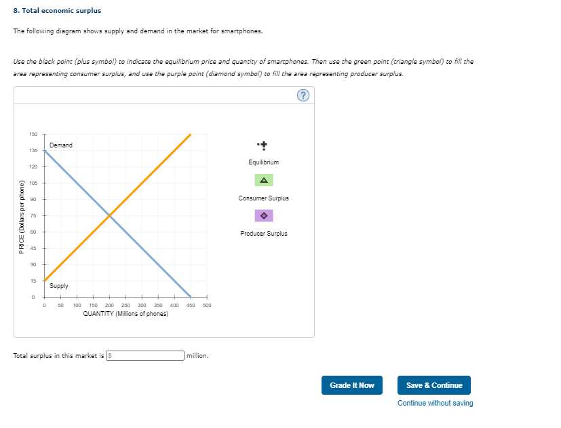Click the total surplus dollar input field
Screen dimensions: 561x428
144,355
